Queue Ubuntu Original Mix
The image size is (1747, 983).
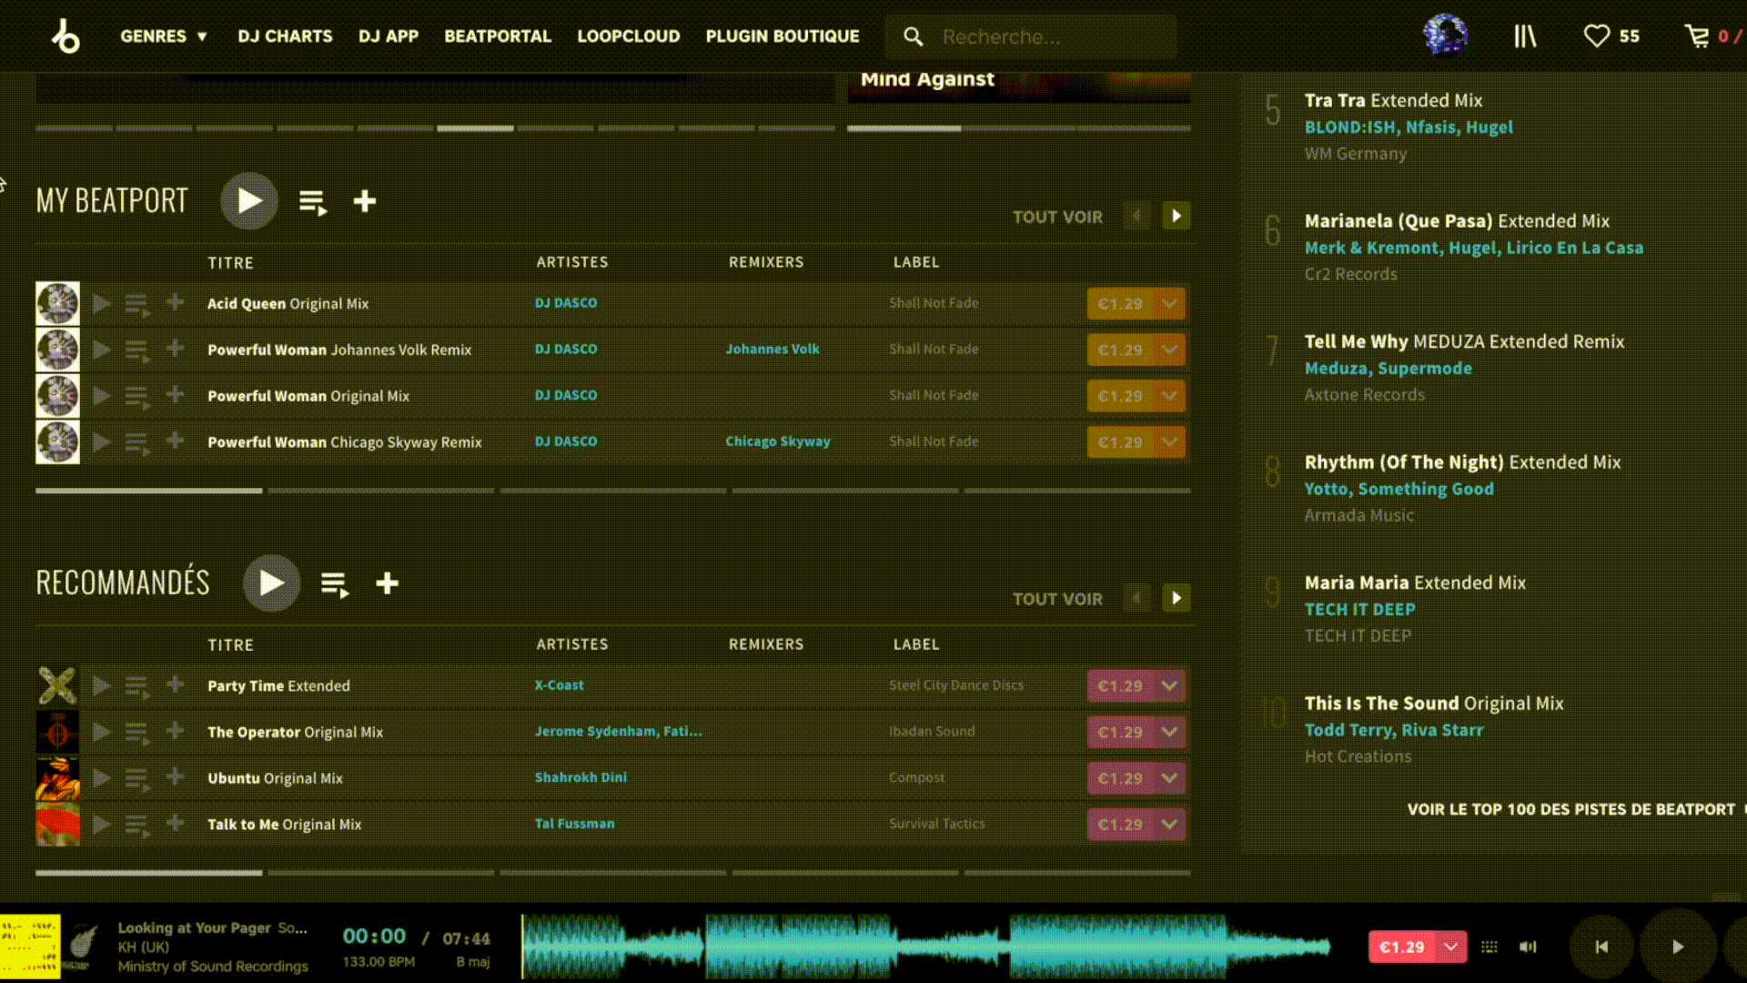[137, 779]
